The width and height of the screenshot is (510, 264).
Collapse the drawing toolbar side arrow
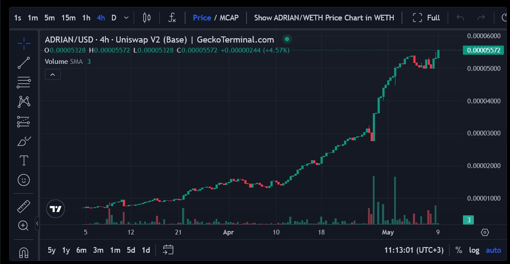tap(37, 223)
